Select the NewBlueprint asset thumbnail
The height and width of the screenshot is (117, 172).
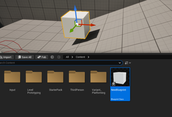click(120, 77)
